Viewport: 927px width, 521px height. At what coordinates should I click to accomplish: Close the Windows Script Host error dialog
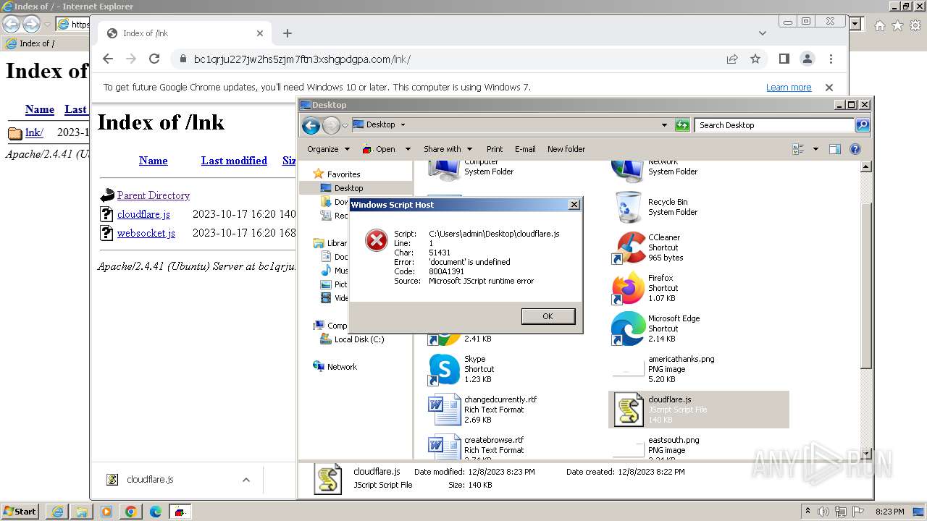pos(574,205)
